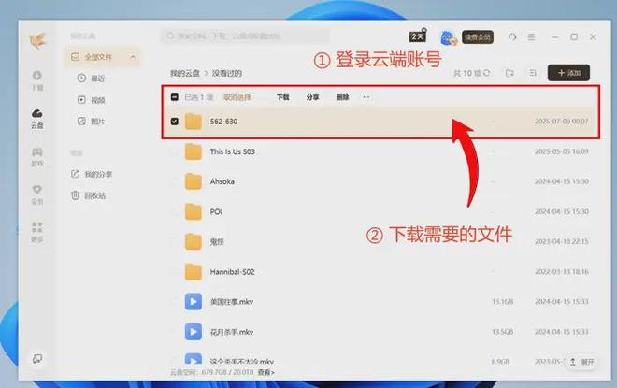The height and width of the screenshot is (388, 617).
Task: Click the 花月杀手.mkv video icon
Action: point(194,332)
